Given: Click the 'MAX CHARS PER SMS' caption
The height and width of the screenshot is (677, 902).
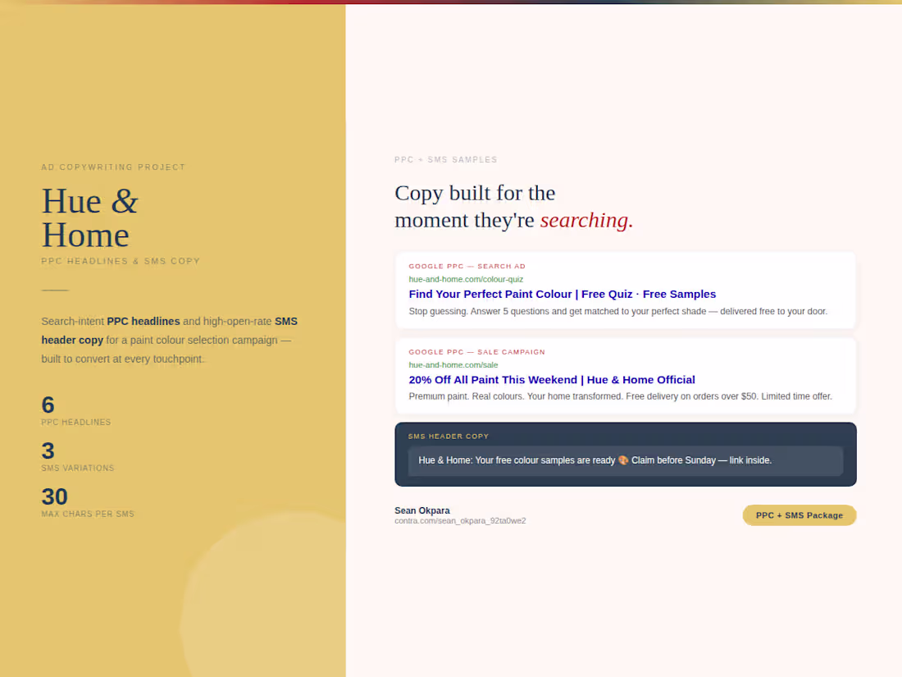Looking at the screenshot, I should 88,514.
